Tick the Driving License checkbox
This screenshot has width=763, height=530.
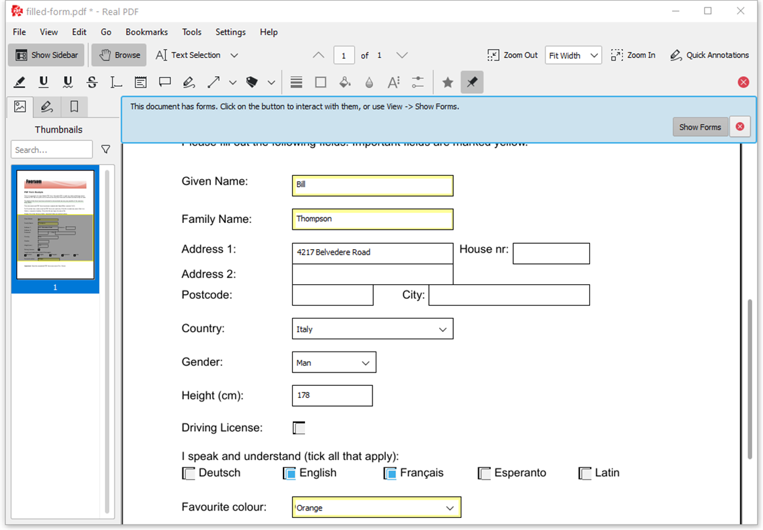pyautogui.click(x=299, y=428)
